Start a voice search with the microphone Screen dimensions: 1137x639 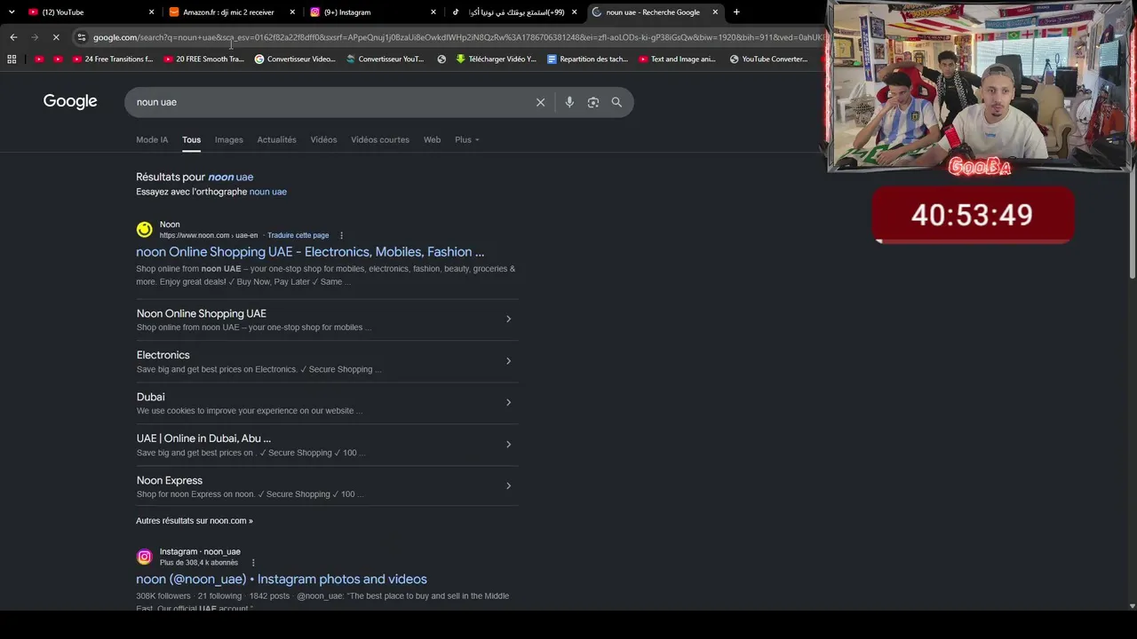[569, 102]
